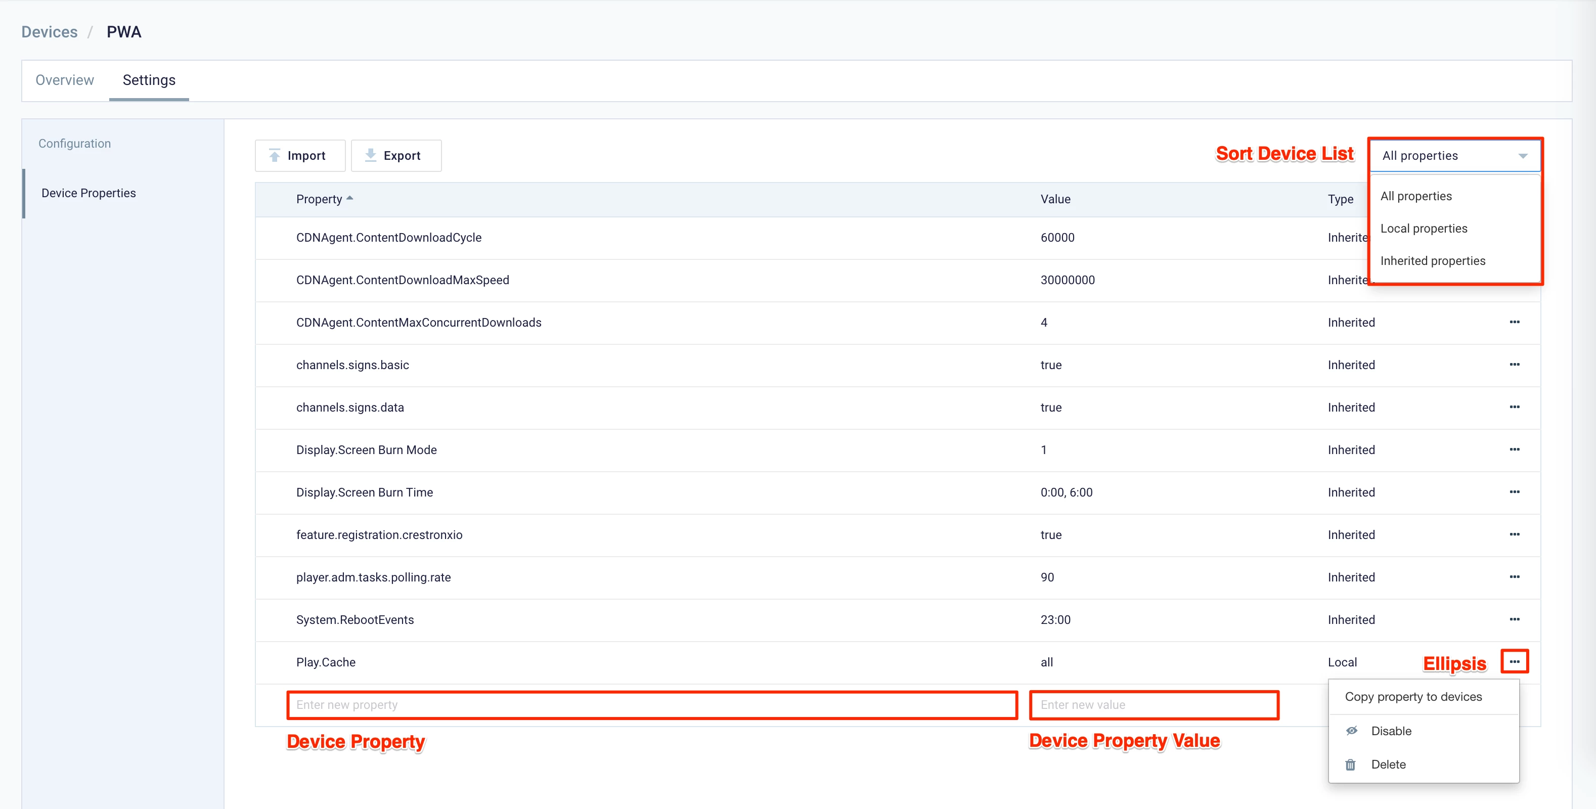This screenshot has width=1596, height=809.
Task: Click the Export download icon
Action: click(371, 156)
